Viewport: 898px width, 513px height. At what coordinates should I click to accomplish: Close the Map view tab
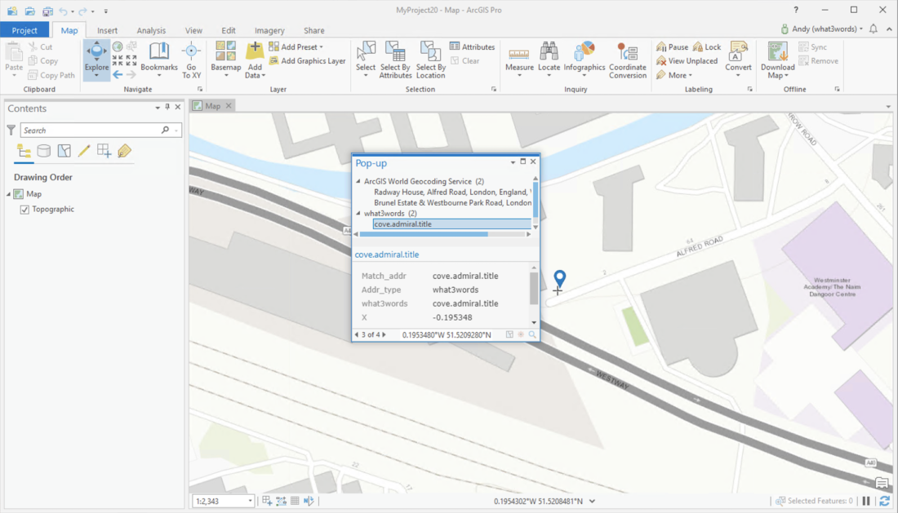pyautogui.click(x=229, y=106)
